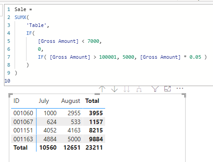Click row total 1157
Screen dimensions: 213x162
point(96,122)
